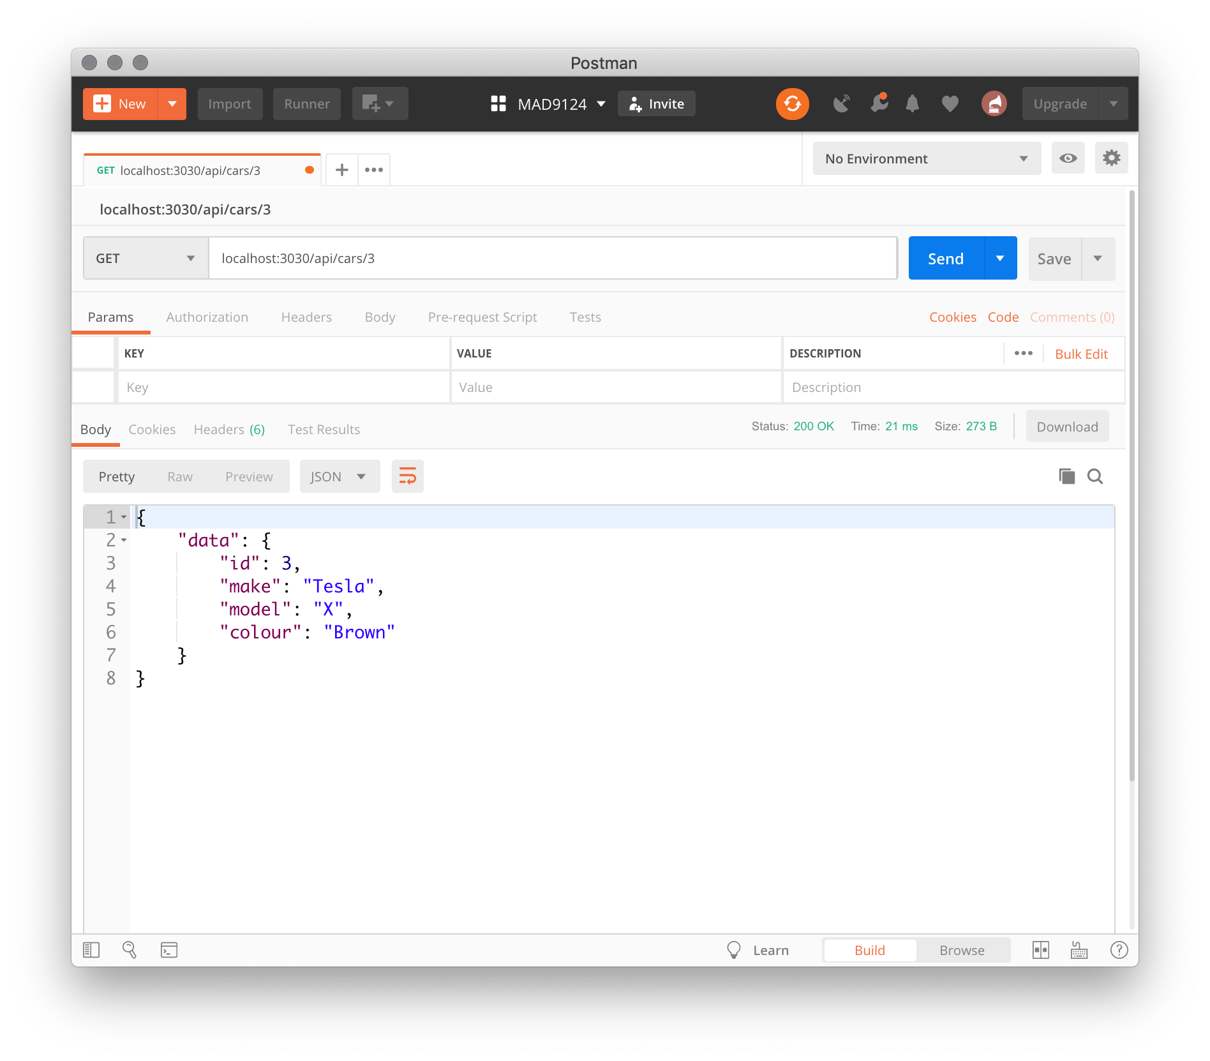Collapse the "data" object on line 2
The height and width of the screenshot is (1061, 1210).
tap(124, 540)
